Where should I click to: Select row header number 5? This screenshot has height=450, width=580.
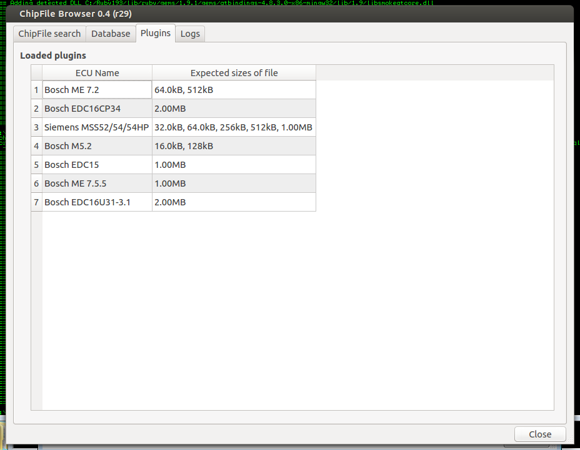click(37, 165)
